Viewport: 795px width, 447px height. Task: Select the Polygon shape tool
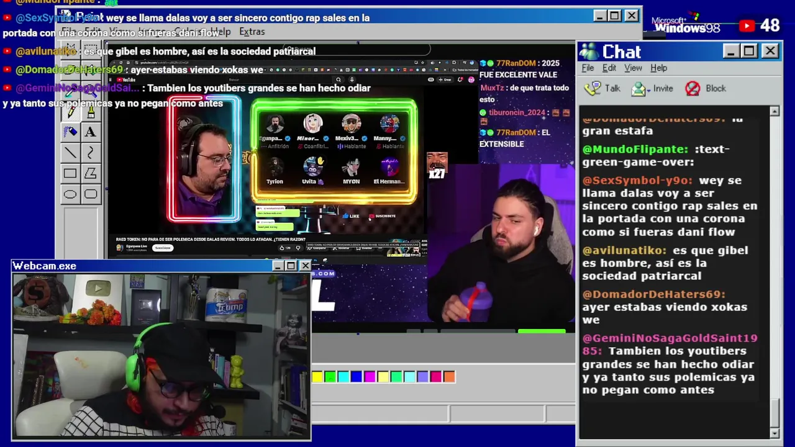click(x=91, y=174)
